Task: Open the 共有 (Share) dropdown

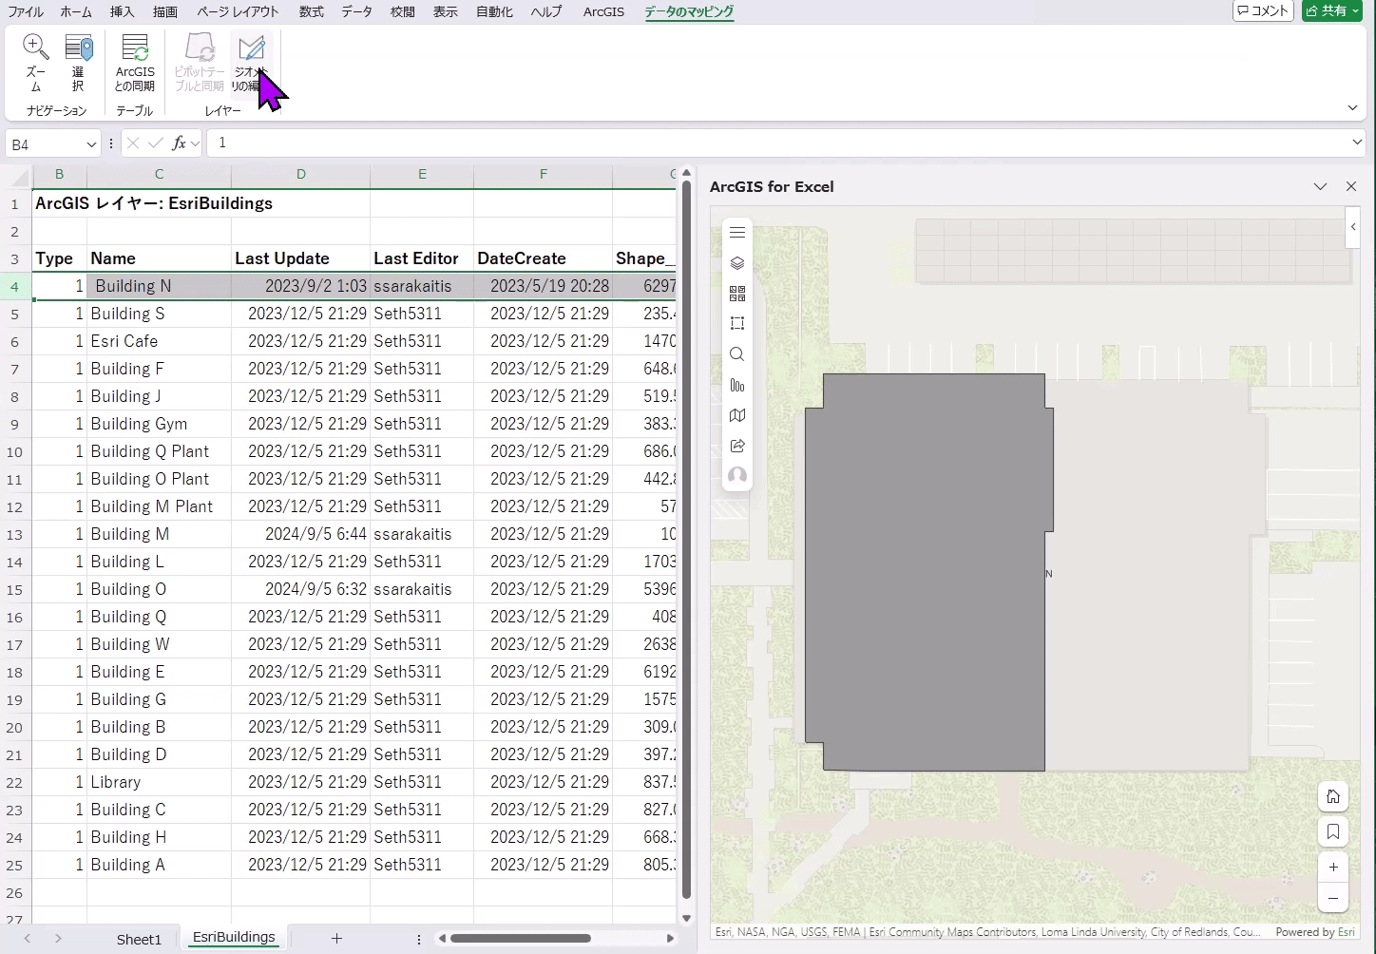Action: (1332, 10)
